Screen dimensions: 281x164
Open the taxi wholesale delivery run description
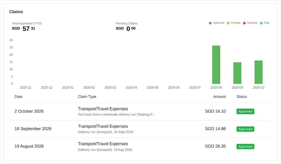(x=116, y=114)
